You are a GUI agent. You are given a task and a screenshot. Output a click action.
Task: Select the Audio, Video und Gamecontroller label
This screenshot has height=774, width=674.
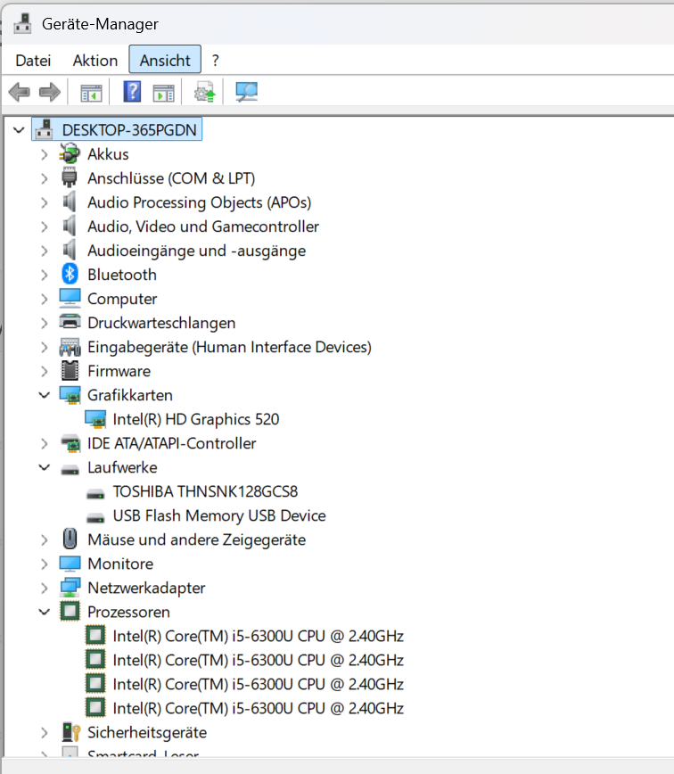pos(202,226)
